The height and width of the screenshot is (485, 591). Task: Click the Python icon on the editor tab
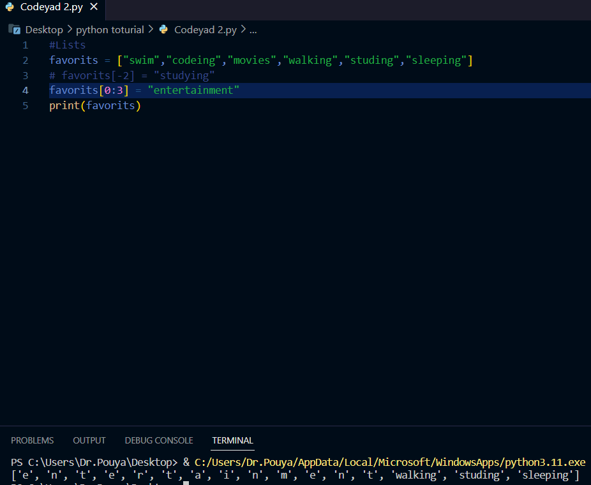coord(9,7)
